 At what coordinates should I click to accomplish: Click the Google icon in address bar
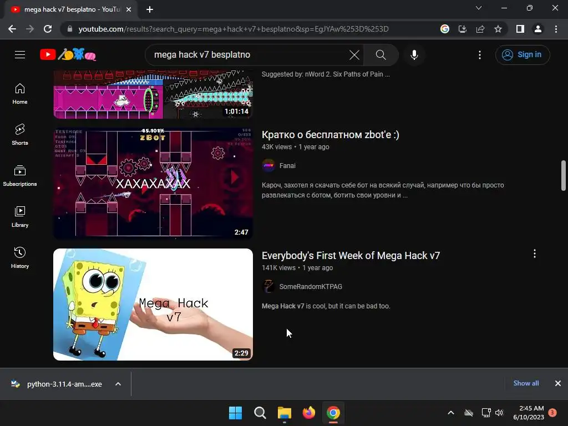coord(445,29)
